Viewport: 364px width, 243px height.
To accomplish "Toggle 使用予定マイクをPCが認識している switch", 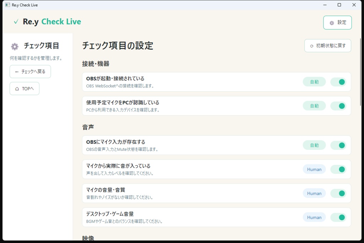I will point(338,106).
